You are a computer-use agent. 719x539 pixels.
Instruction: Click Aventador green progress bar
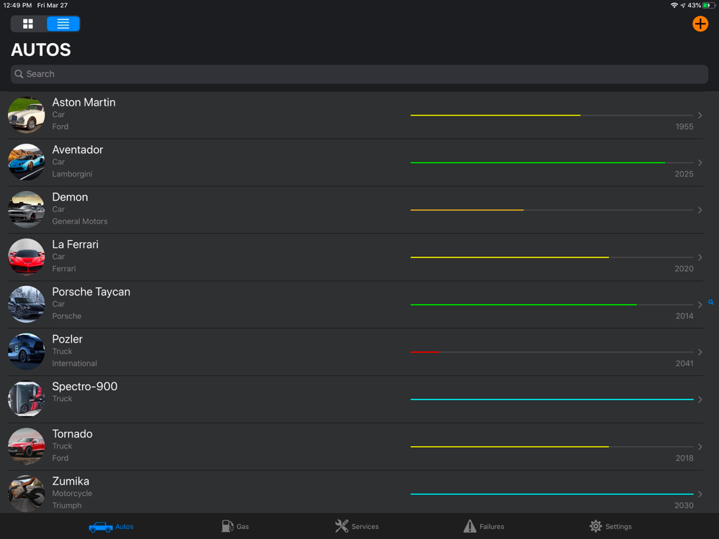pos(537,162)
